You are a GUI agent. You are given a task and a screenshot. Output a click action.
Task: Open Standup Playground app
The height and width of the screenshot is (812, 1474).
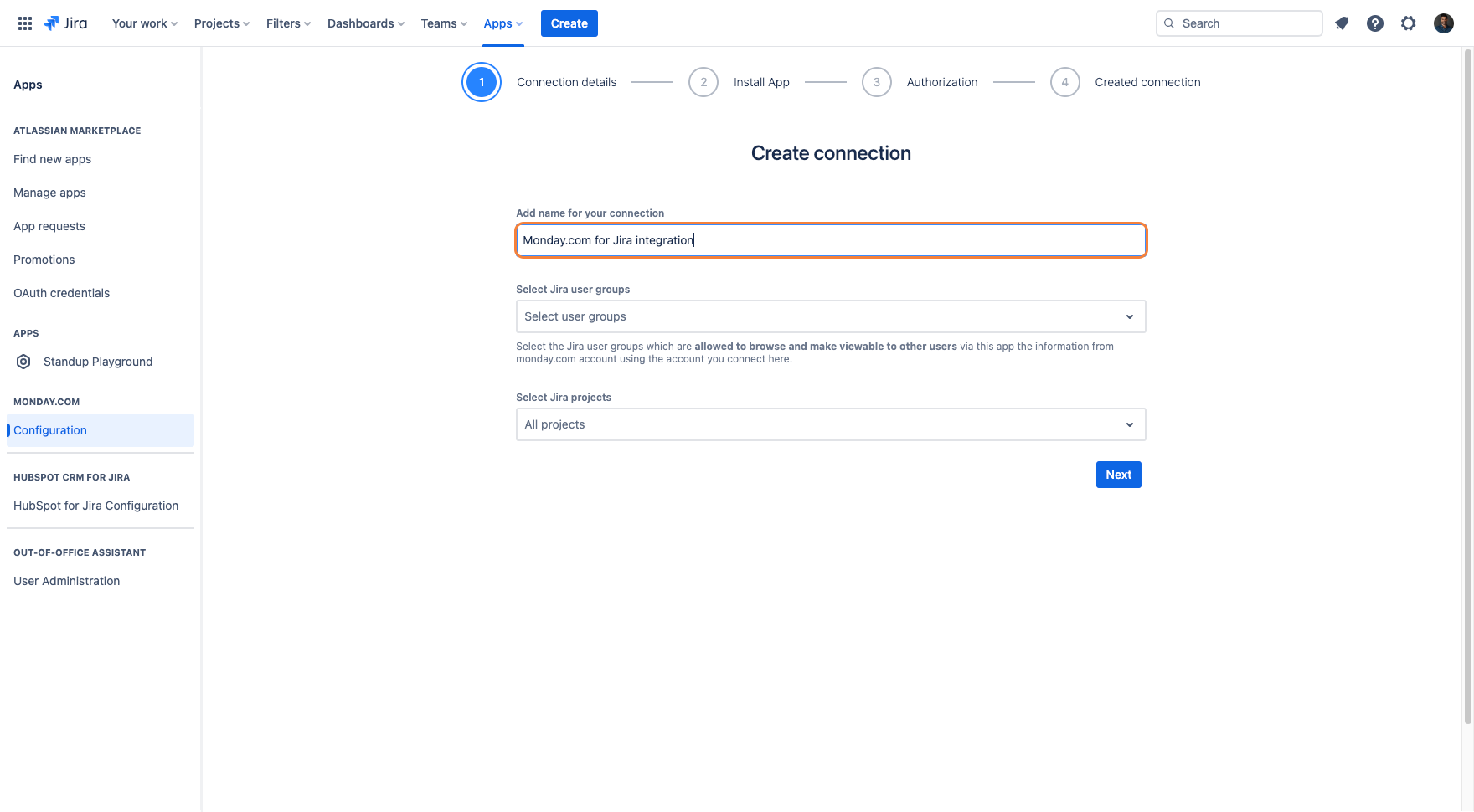click(98, 362)
